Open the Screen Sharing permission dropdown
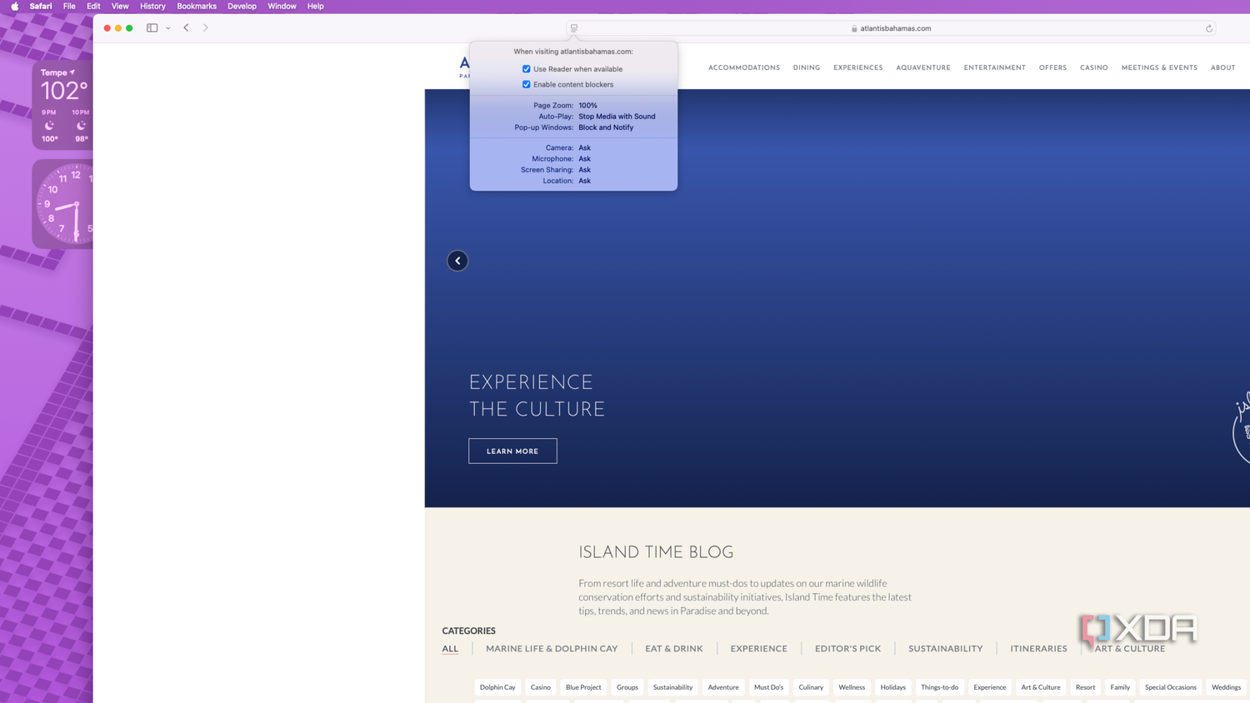Image resolution: width=1250 pixels, height=703 pixels. 584,170
